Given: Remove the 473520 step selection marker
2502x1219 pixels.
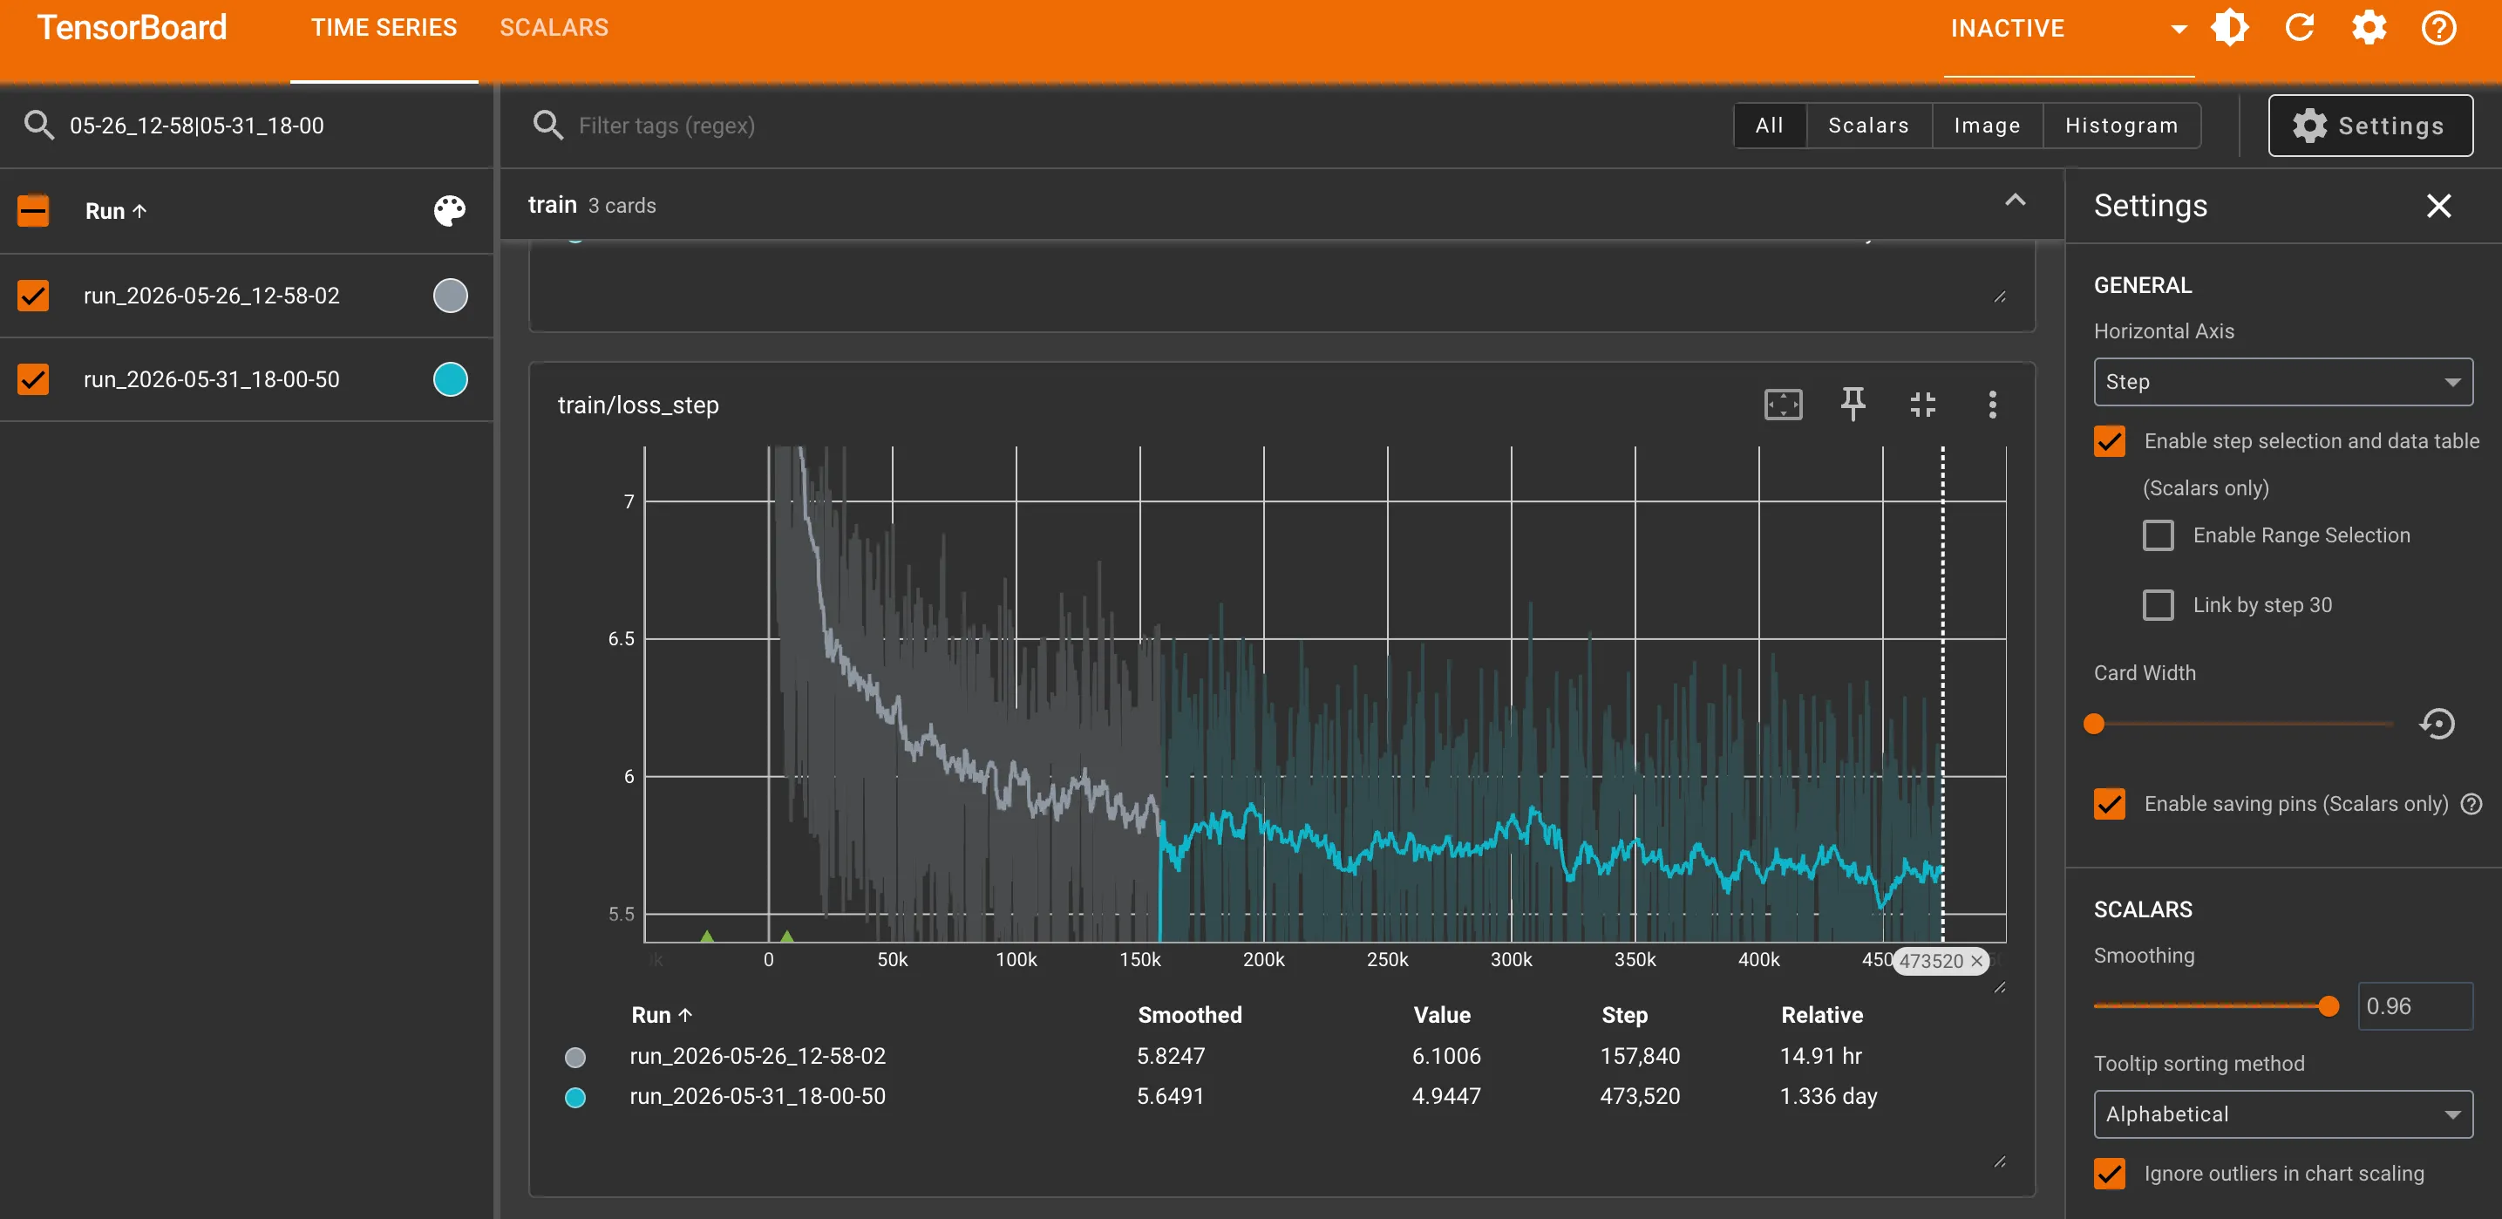Looking at the screenshot, I should pyautogui.click(x=1975, y=961).
